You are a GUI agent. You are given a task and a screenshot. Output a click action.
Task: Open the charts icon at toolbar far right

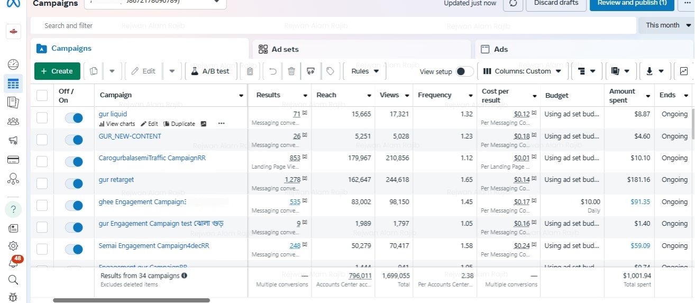[x=684, y=71]
